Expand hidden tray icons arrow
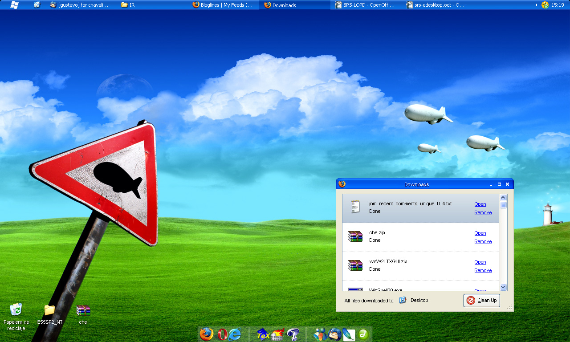This screenshot has height=342, width=570. 536,5
